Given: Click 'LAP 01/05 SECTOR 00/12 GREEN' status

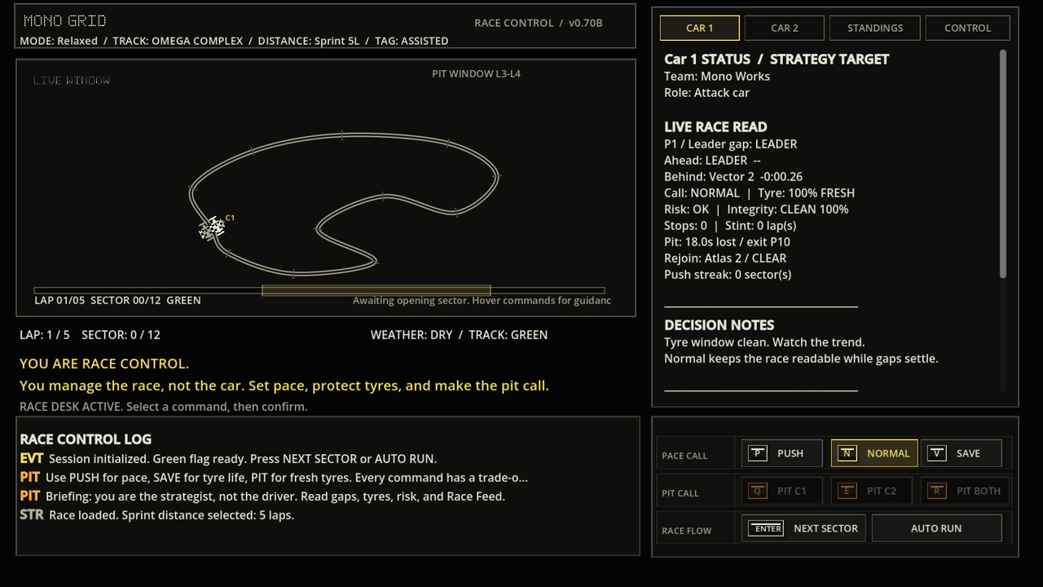Looking at the screenshot, I should click(x=117, y=300).
